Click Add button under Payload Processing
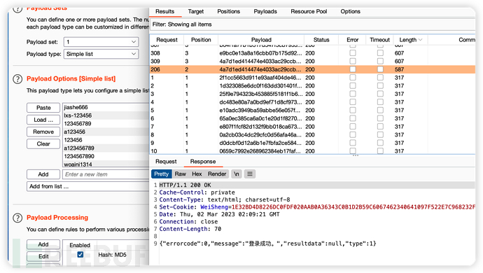 (x=43, y=244)
